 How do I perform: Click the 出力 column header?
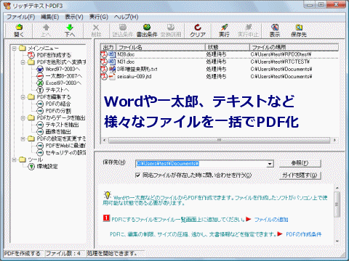click(108, 47)
